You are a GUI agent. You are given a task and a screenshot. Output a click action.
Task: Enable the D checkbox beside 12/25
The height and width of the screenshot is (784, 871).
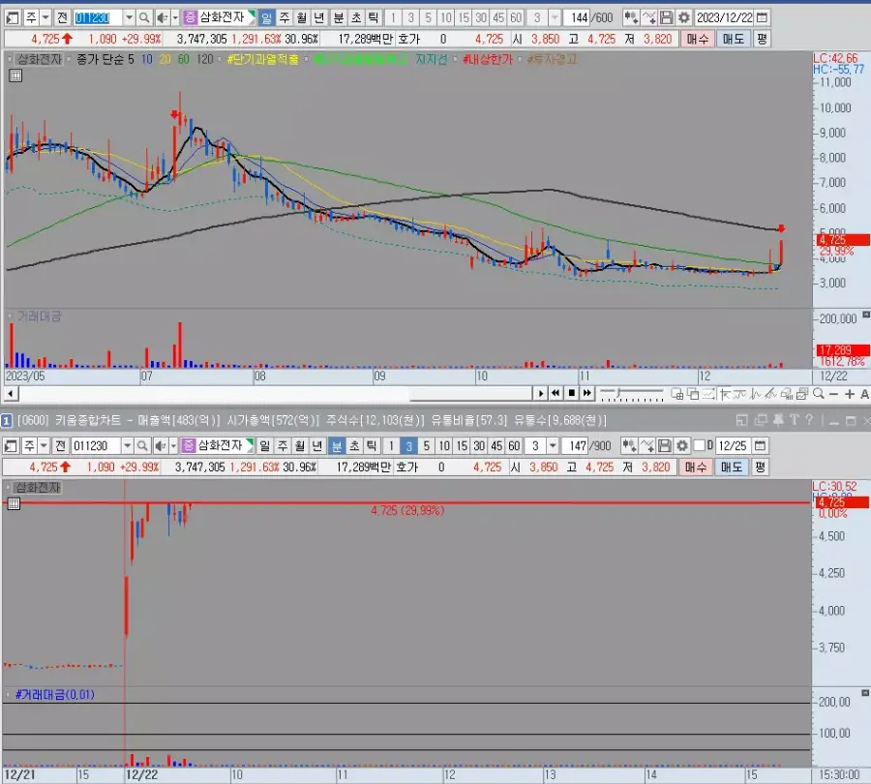pyautogui.click(x=700, y=445)
